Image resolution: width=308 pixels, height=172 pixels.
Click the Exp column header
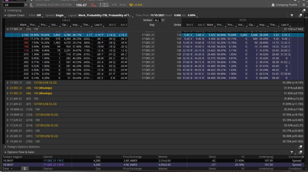click(152, 25)
